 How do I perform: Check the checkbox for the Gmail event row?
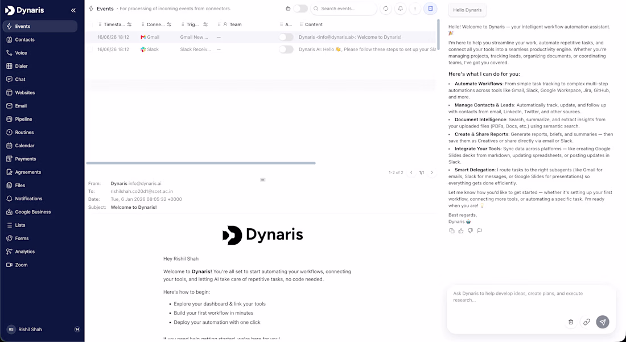pos(90,37)
